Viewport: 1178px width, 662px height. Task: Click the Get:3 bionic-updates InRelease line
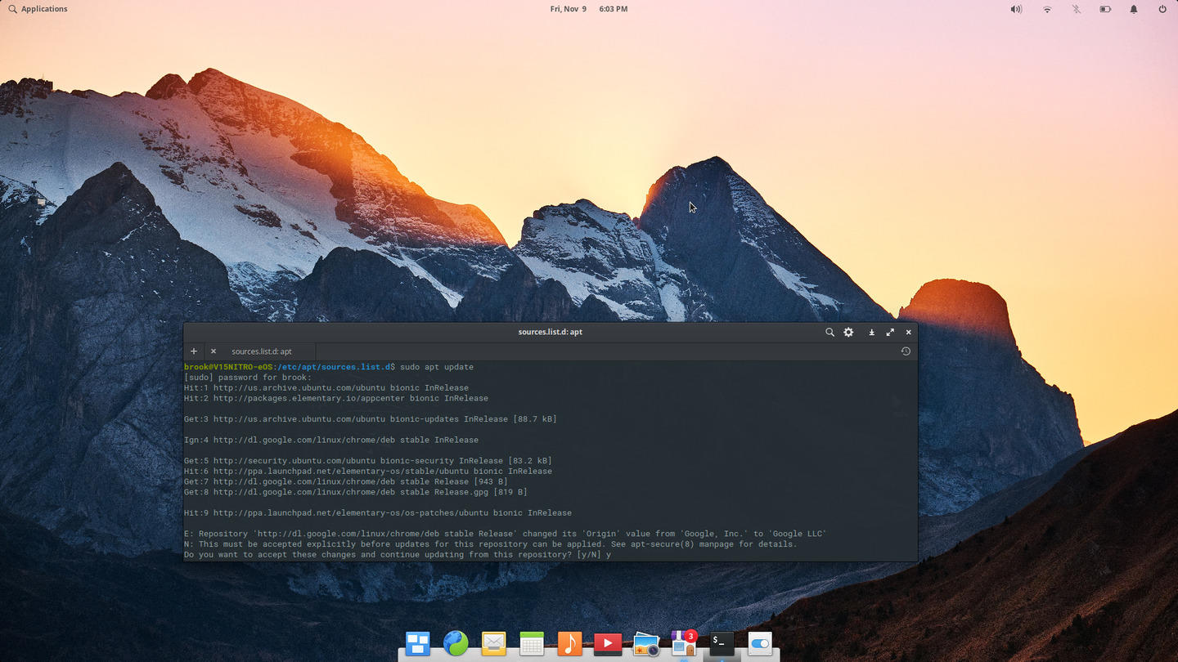pyautogui.click(x=371, y=419)
